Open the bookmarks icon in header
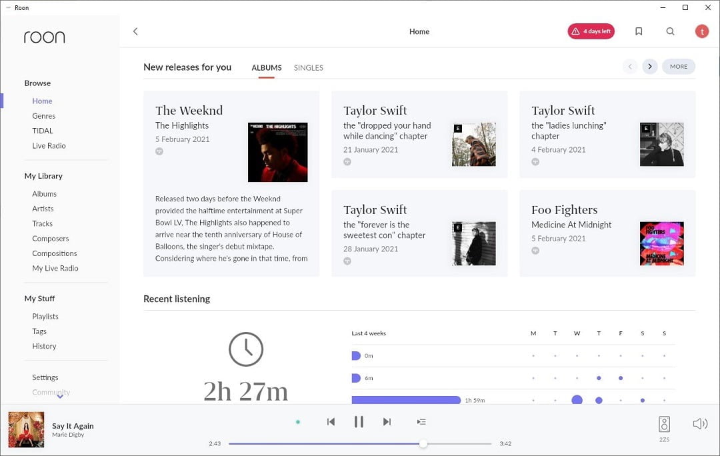Viewport: 720px width, 456px height. point(639,31)
